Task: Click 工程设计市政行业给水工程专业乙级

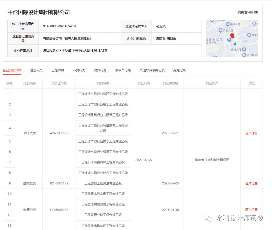Action: 103,104
